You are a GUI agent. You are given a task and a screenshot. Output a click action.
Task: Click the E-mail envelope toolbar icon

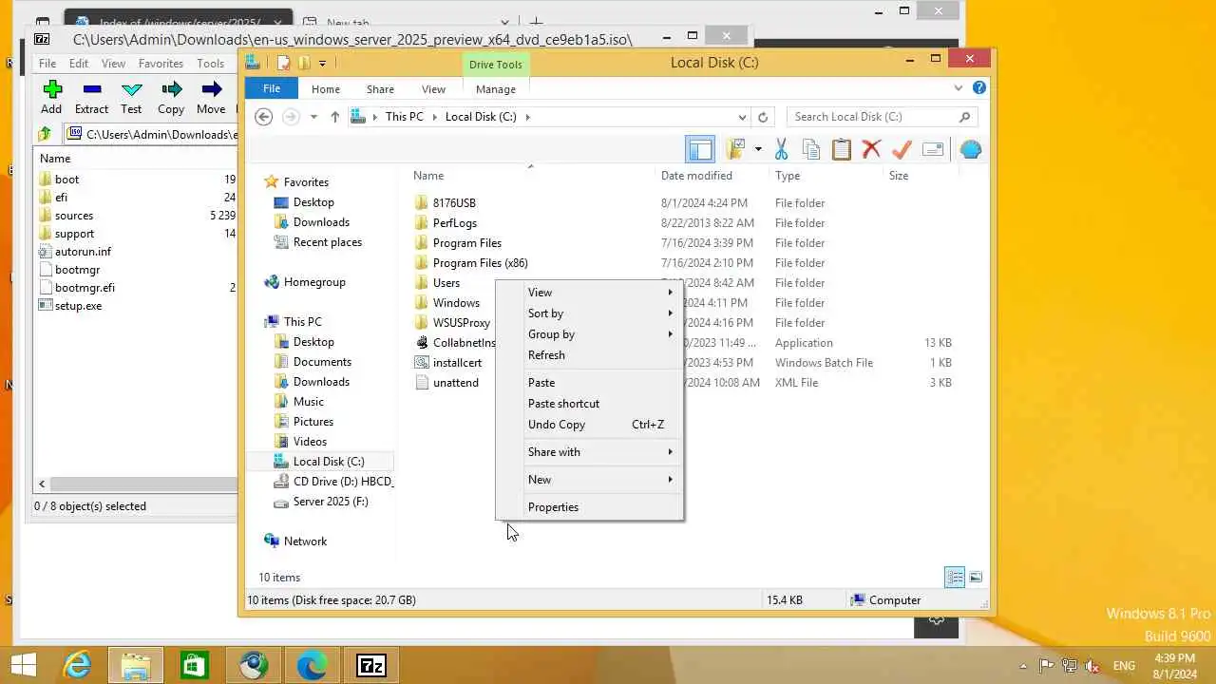pyautogui.click(x=933, y=149)
